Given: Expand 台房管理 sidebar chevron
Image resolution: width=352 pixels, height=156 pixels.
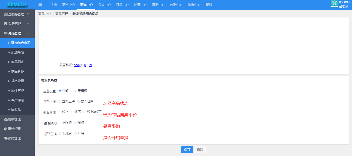Looking at the screenshot, I should point(28,24).
